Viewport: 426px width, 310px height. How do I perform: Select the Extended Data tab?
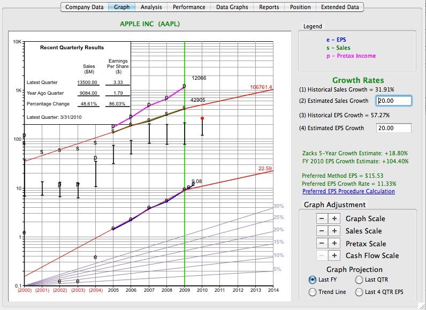tap(340, 7)
